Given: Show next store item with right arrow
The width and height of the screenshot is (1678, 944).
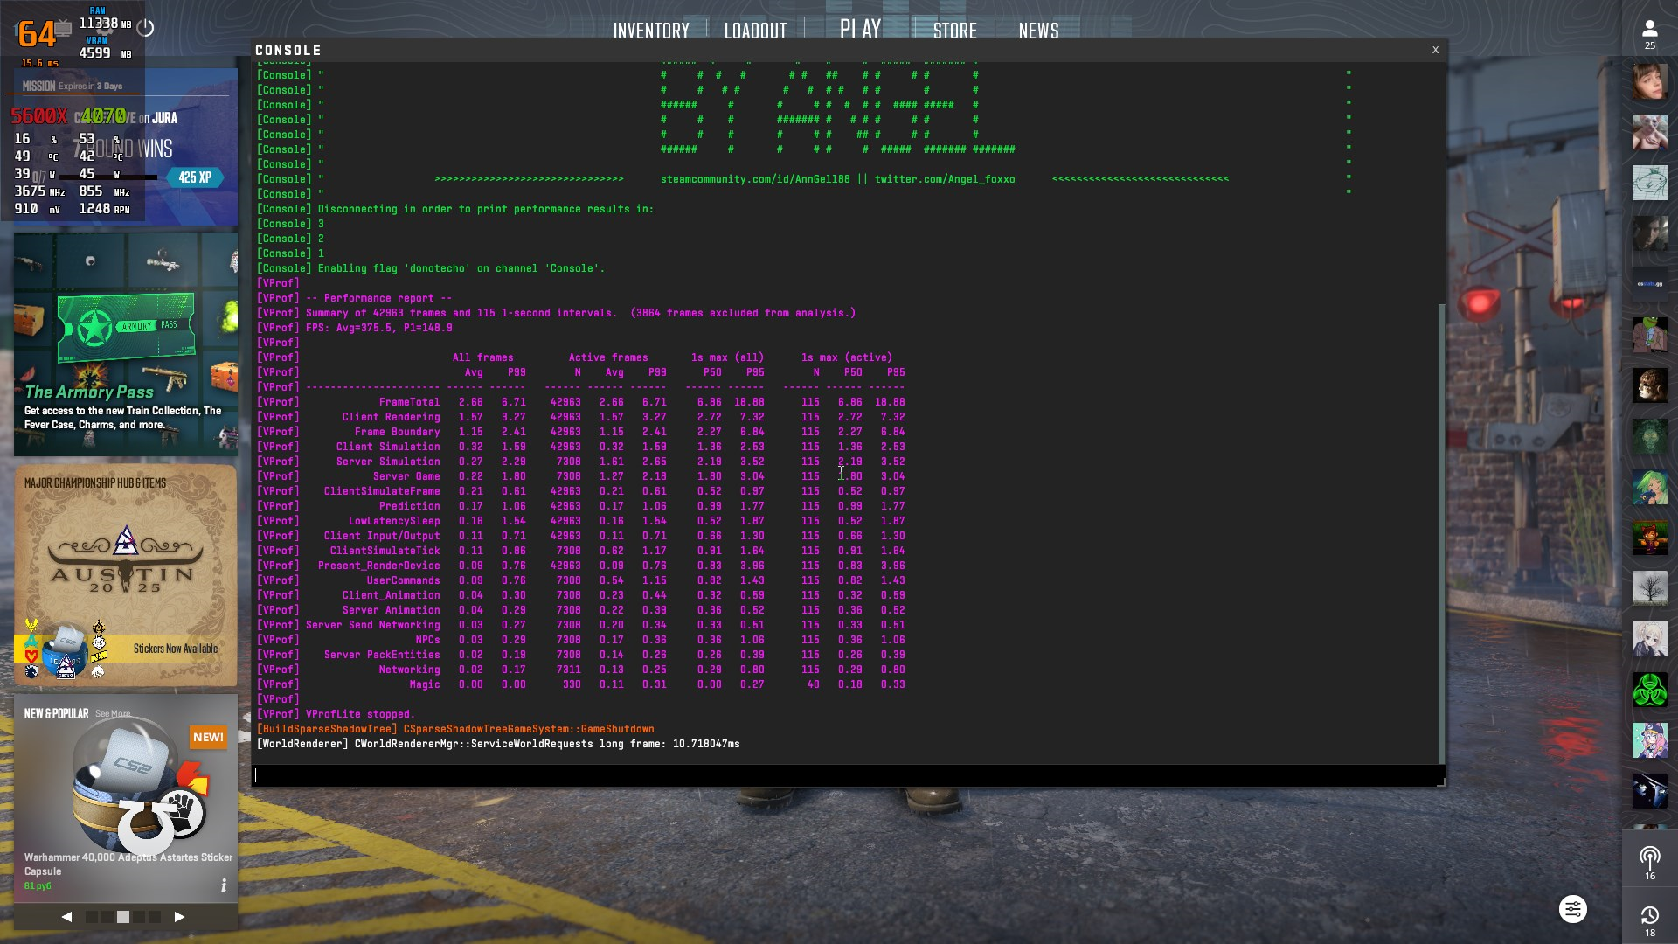Looking at the screenshot, I should (179, 917).
